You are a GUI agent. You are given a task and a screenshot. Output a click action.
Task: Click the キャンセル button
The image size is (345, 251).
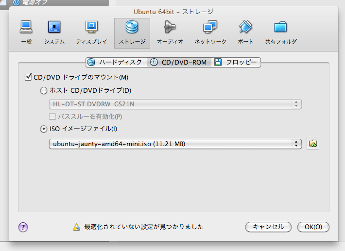click(268, 227)
